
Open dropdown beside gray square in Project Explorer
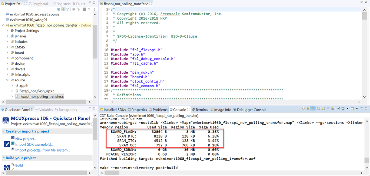pyautogui.click(x=89, y=9)
